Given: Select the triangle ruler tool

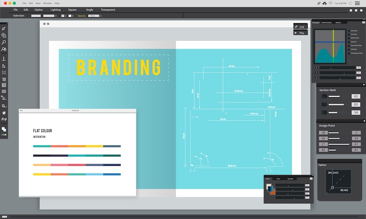Looking at the screenshot, I should [3, 66].
